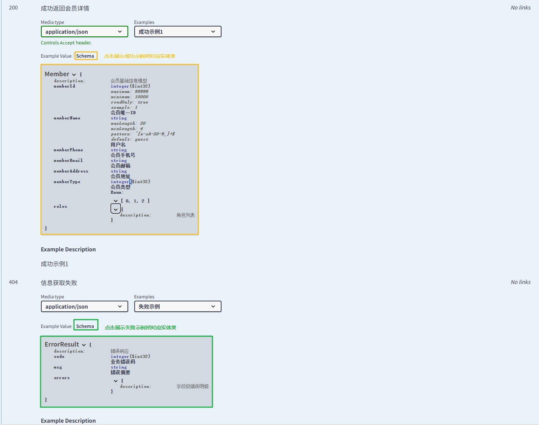Collapse the ErrorResult model chevron

(84, 344)
